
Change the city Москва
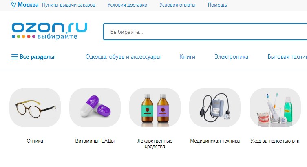(28, 5)
